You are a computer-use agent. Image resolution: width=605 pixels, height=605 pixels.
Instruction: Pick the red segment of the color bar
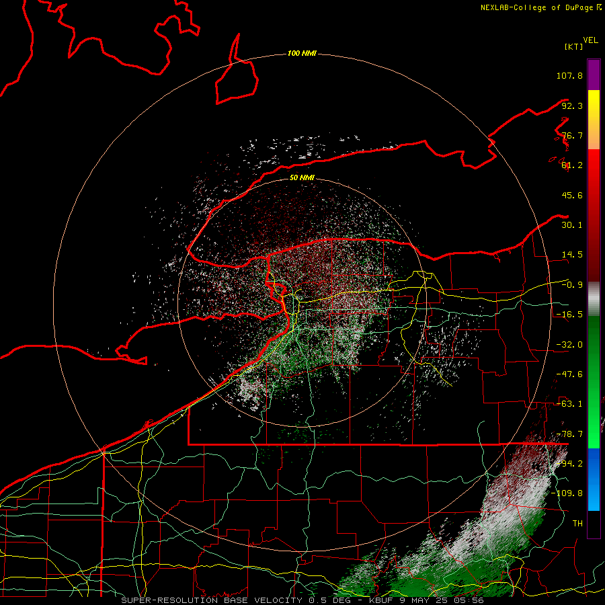[594, 215]
